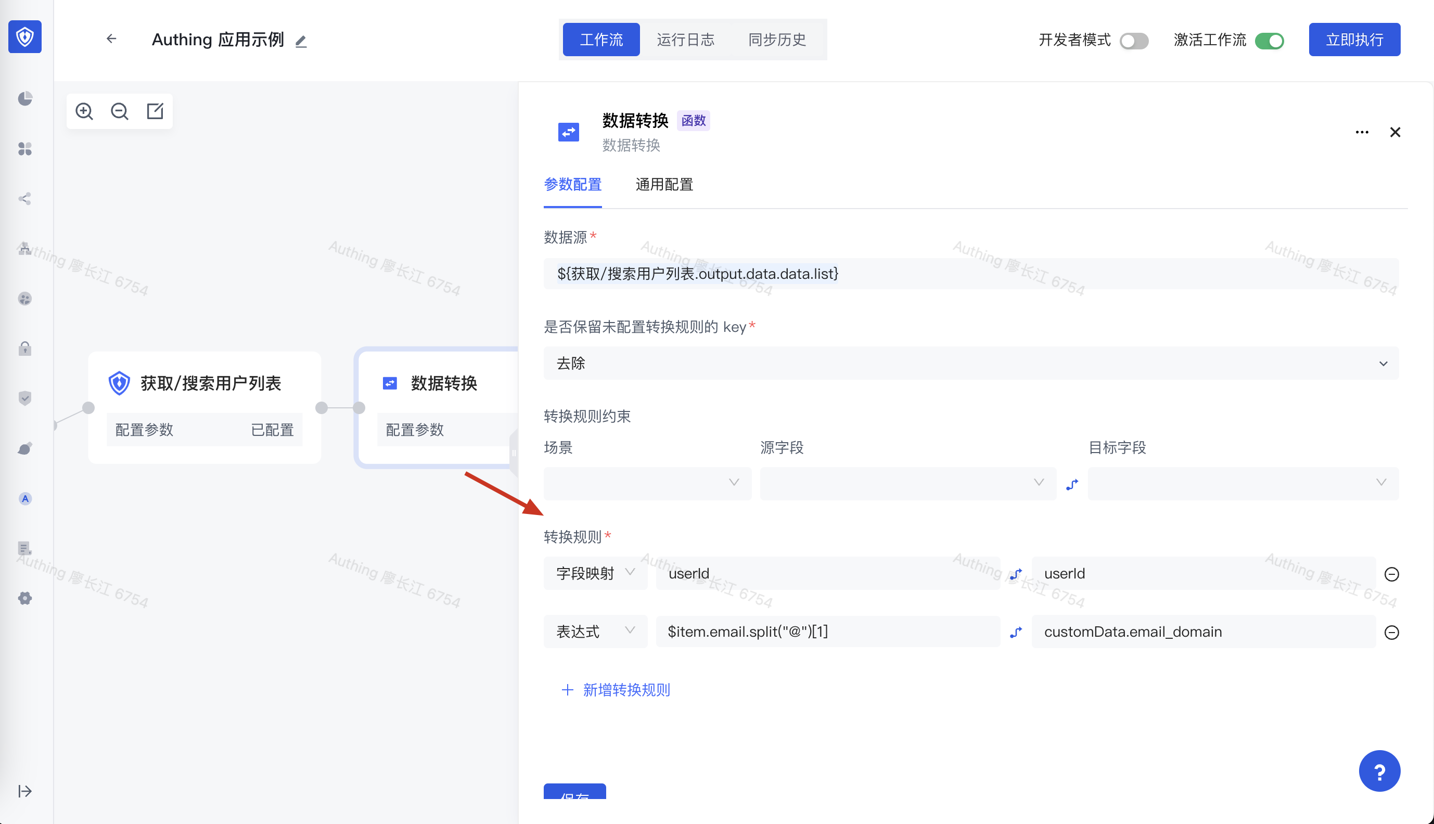Screen dimensions: 1434x824
Task: Remove the email_domain expression rule
Action: tap(1391, 632)
